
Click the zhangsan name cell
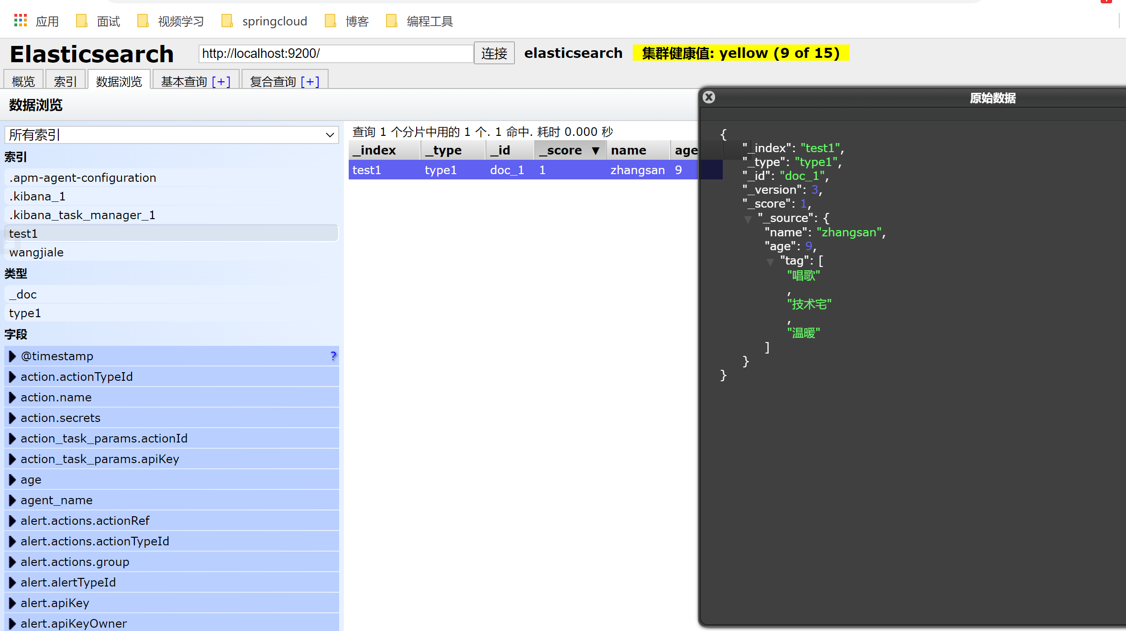point(638,170)
